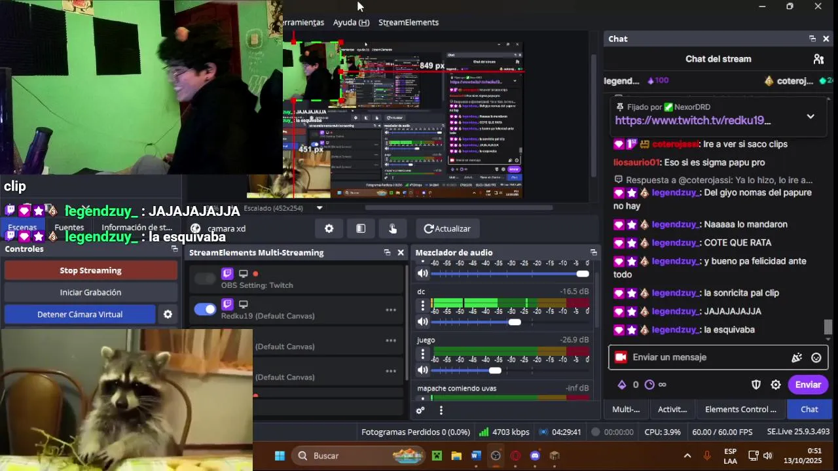Viewport: 838px width, 471px height.
Task: Open chat moderation shield icon
Action: pyautogui.click(x=756, y=385)
